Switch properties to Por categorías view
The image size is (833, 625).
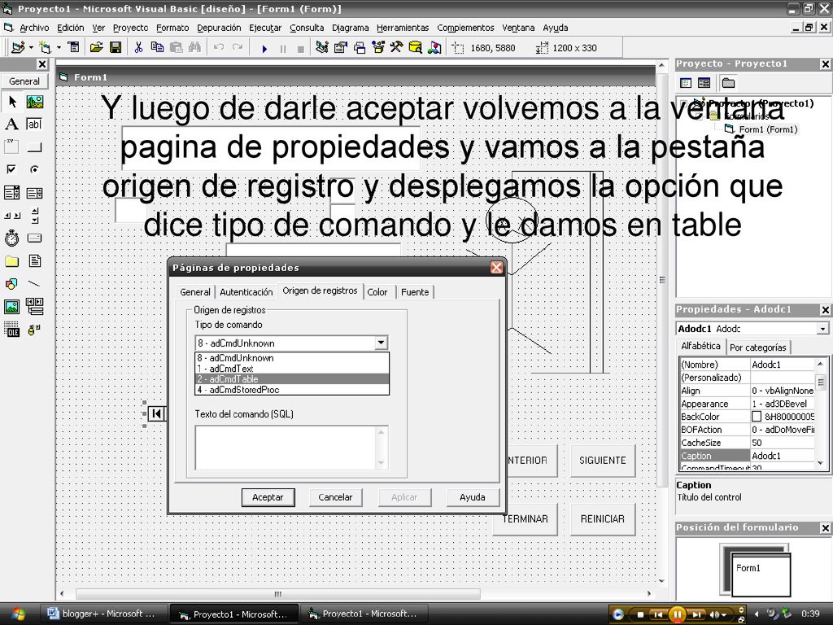coord(757,347)
